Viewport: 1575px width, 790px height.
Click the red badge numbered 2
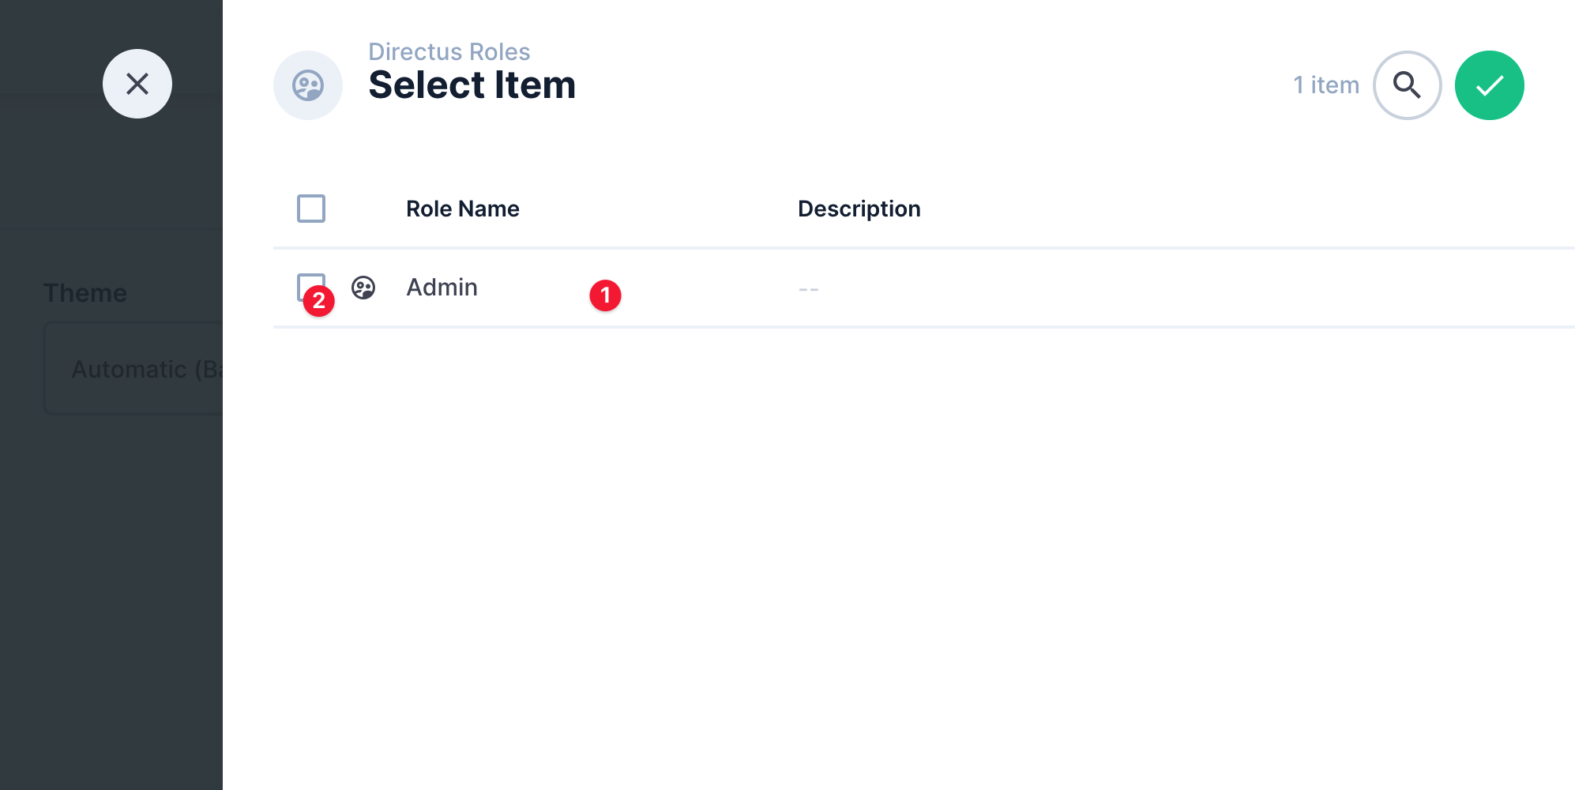319,301
